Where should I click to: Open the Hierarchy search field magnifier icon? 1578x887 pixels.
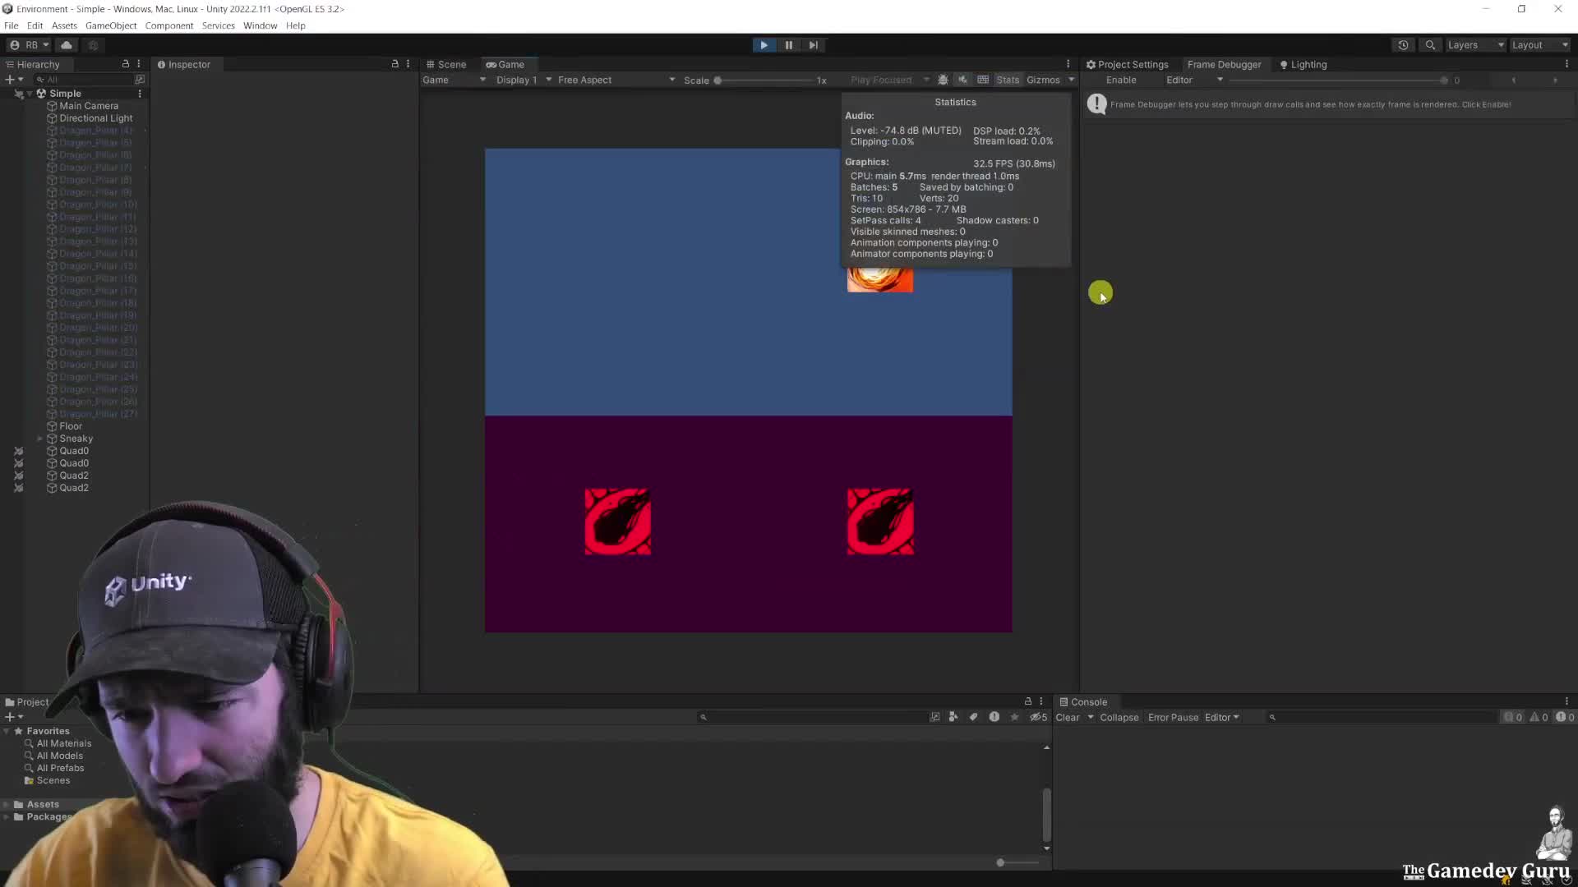coord(41,79)
